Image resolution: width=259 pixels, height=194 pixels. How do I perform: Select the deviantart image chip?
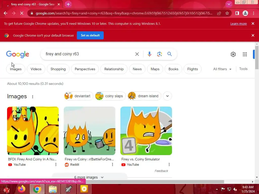79,96
